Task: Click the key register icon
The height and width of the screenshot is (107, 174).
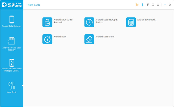Action: pos(142,5)
